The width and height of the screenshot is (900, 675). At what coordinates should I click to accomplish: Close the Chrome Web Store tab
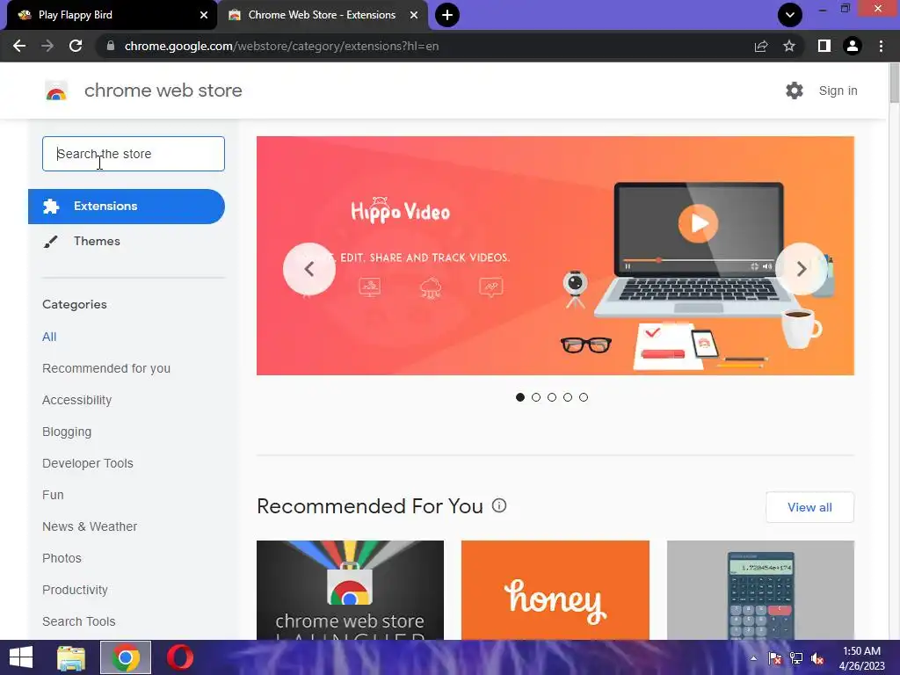(x=414, y=15)
